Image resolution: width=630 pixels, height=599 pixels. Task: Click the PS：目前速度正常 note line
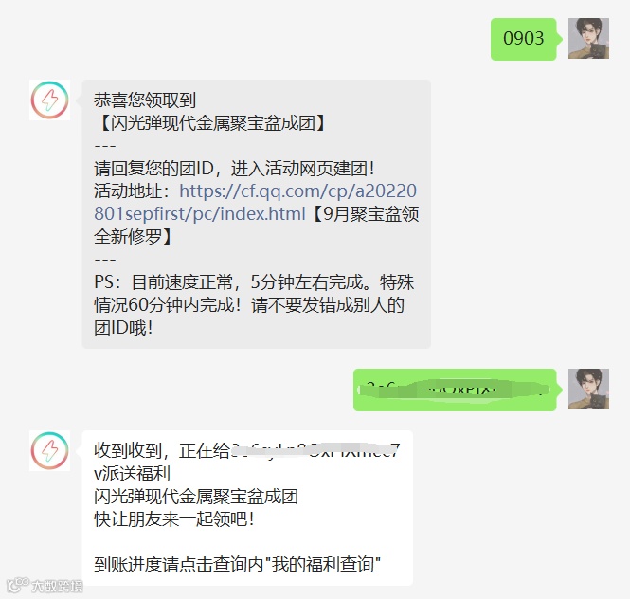254,282
